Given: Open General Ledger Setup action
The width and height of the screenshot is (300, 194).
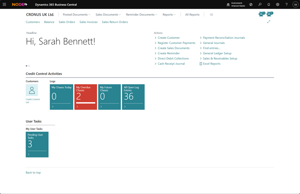Looking at the screenshot, I should click(x=217, y=53).
